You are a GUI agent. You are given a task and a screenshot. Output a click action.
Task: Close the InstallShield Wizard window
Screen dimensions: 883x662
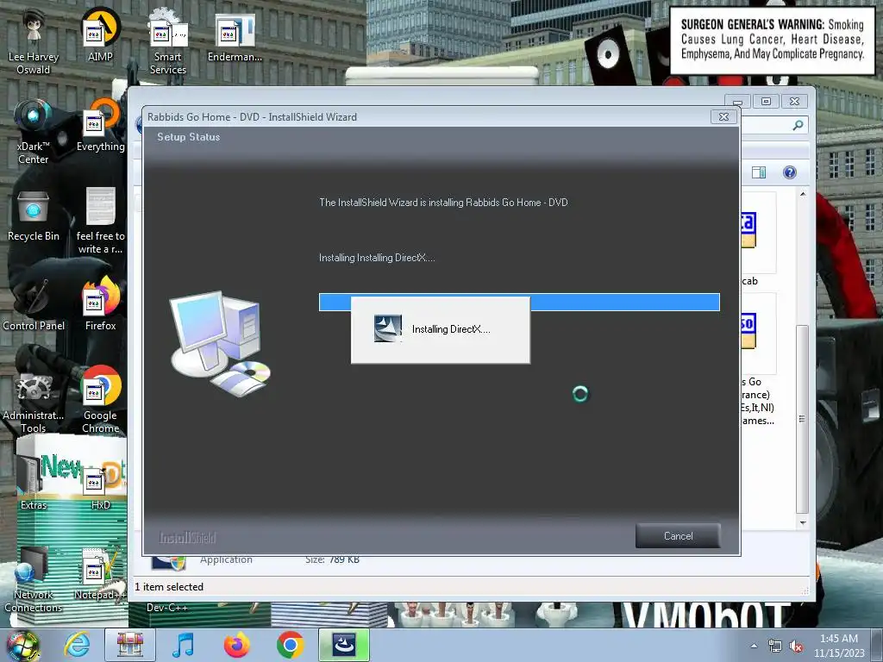point(723,116)
